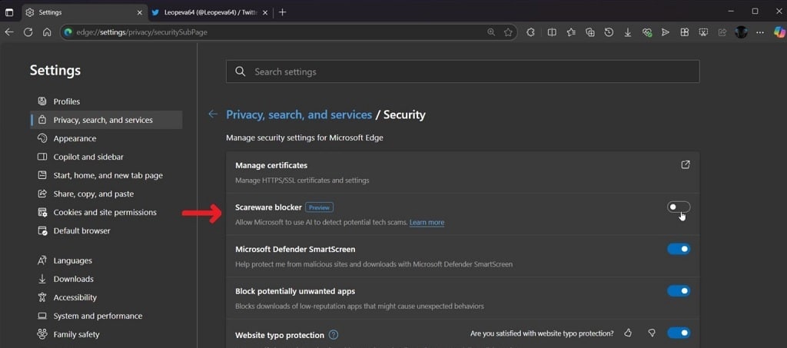Open the Extensions puzzle icon
787x348 pixels.
coord(530,32)
